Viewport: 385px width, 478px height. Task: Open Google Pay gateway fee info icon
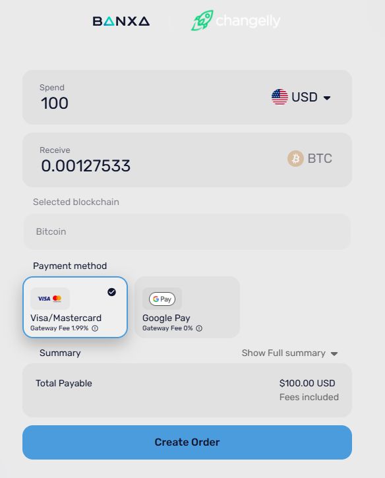[199, 328]
